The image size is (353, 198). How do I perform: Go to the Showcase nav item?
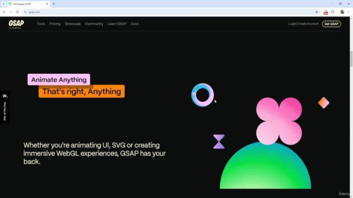click(73, 24)
